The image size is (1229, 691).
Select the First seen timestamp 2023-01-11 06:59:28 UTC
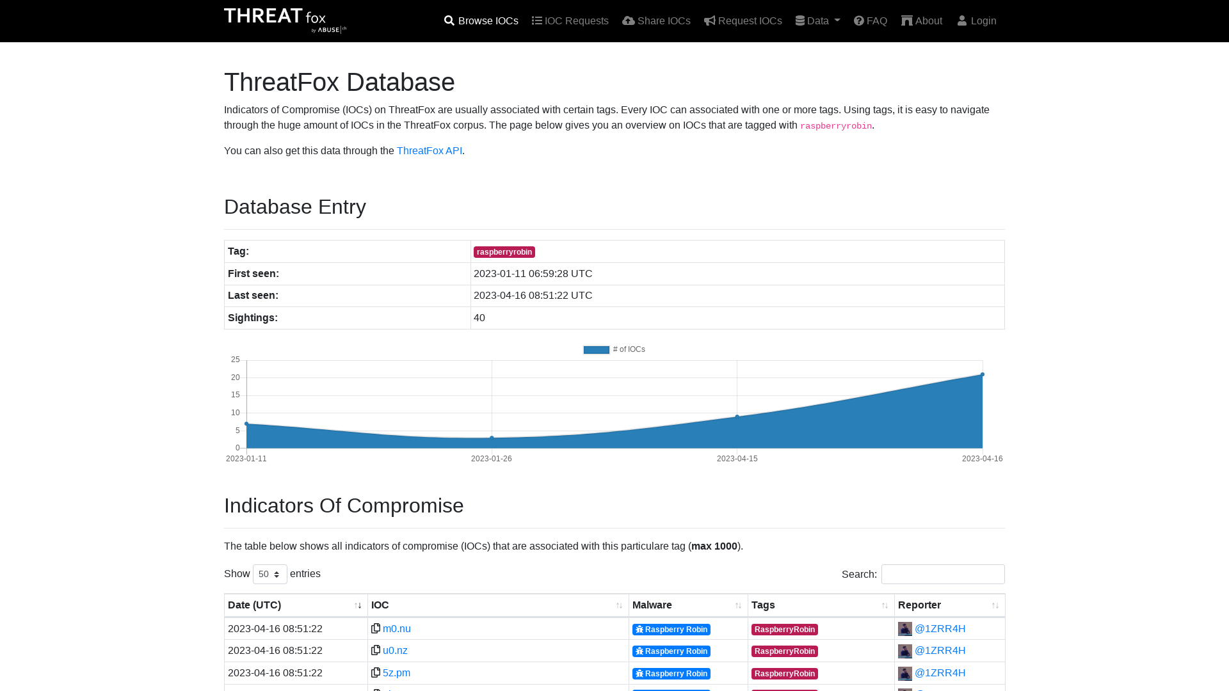533,274
